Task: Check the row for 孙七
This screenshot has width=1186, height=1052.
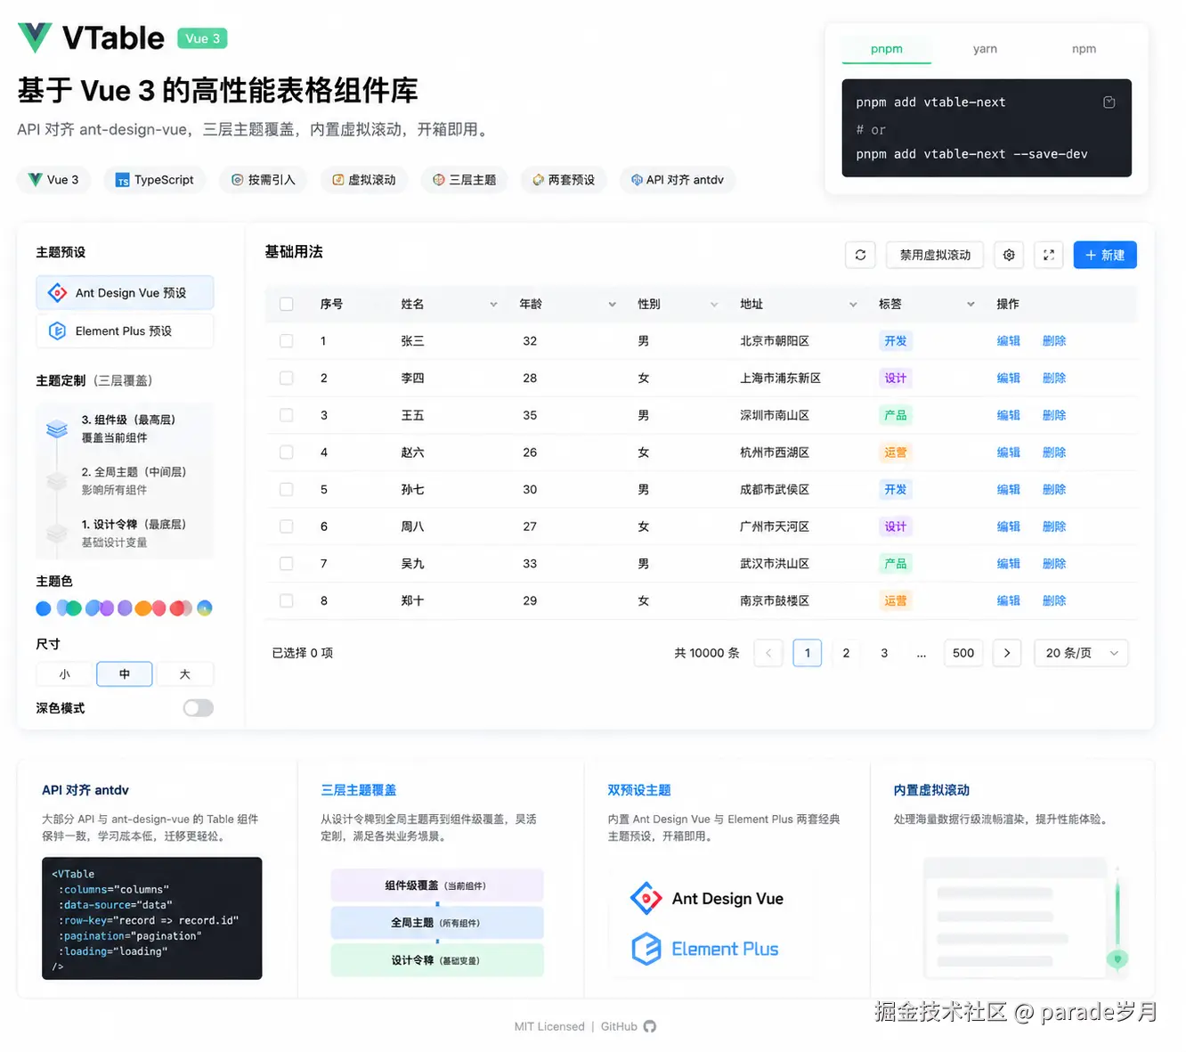Action: pos(287,489)
